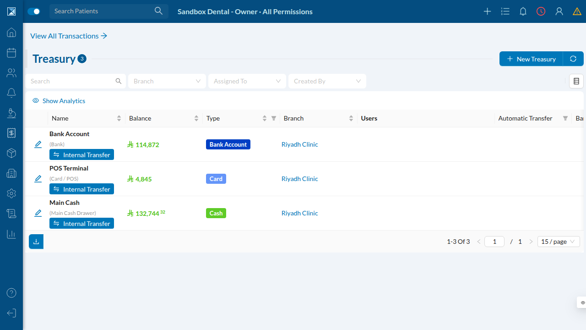
Task: Open the 15 / page size dropdown
Action: (559, 242)
